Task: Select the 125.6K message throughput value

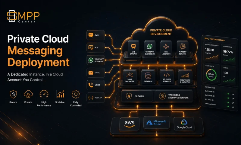Action: 209,50
